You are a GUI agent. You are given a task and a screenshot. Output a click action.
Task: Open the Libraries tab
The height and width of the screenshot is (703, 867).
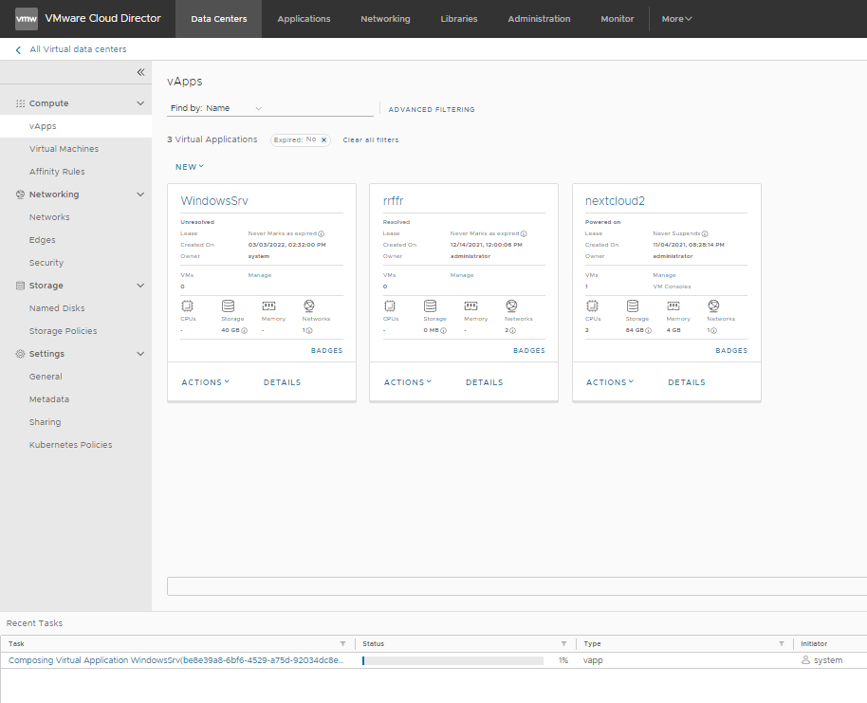point(459,19)
